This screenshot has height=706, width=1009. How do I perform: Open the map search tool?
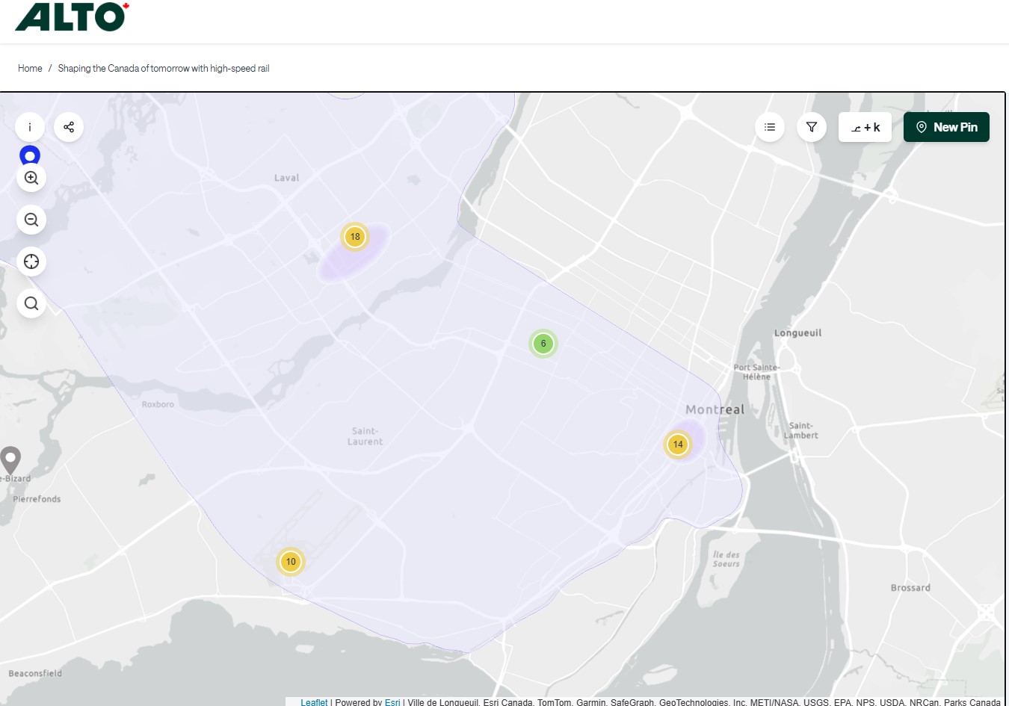coord(31,303)
